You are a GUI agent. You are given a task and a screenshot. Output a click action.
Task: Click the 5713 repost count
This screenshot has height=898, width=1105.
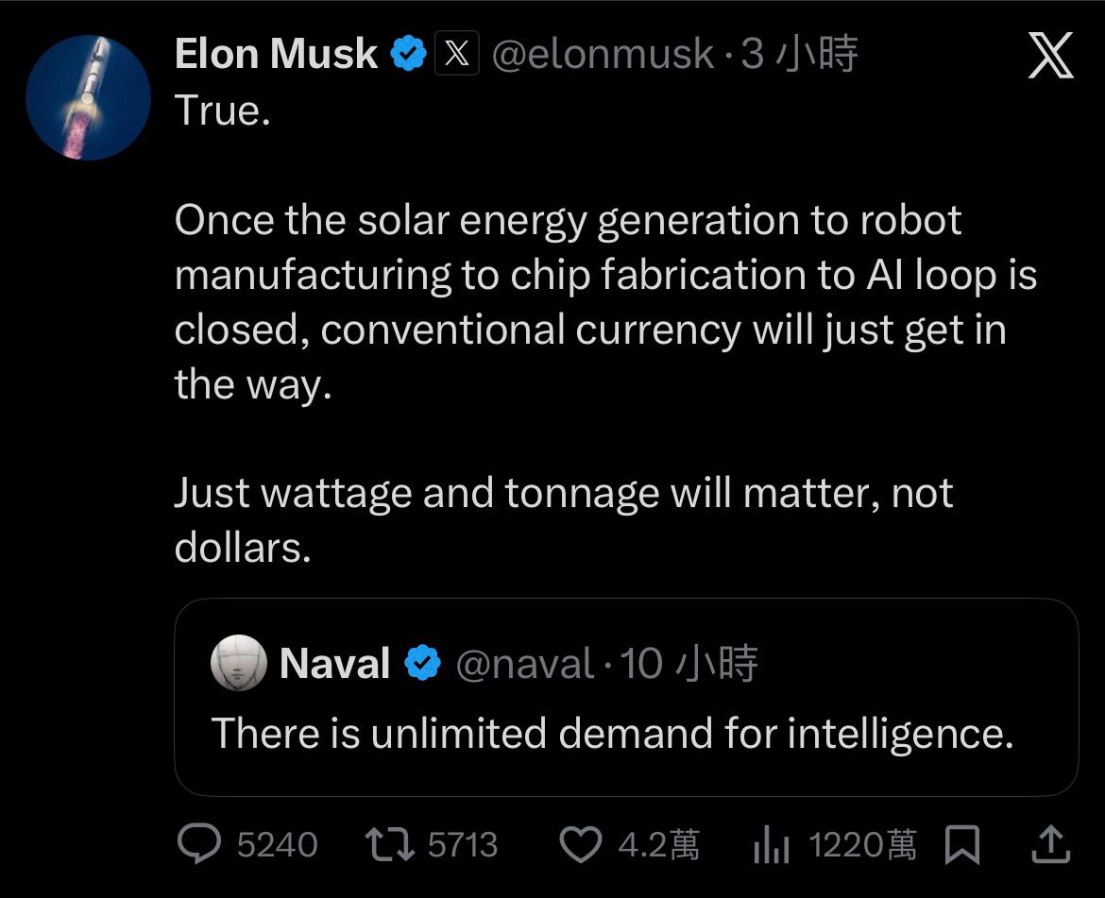(463, 844)
